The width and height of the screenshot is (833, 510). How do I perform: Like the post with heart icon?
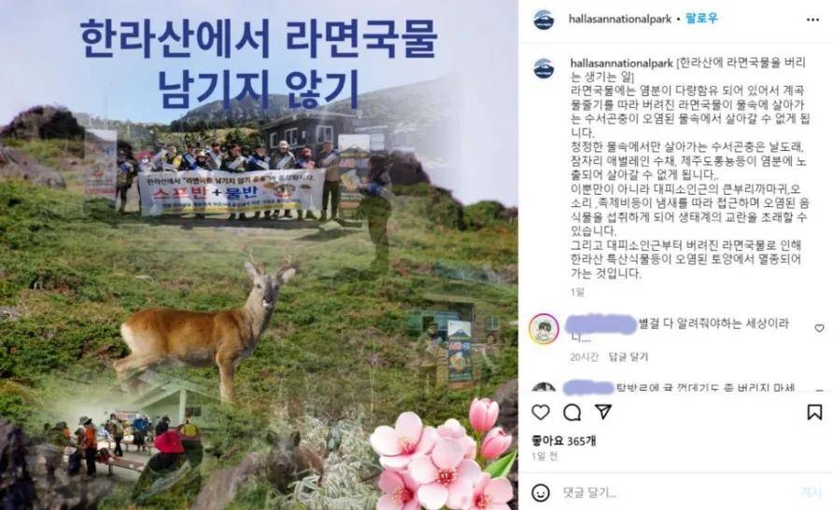pyautogui.click(x=541, y=412)
